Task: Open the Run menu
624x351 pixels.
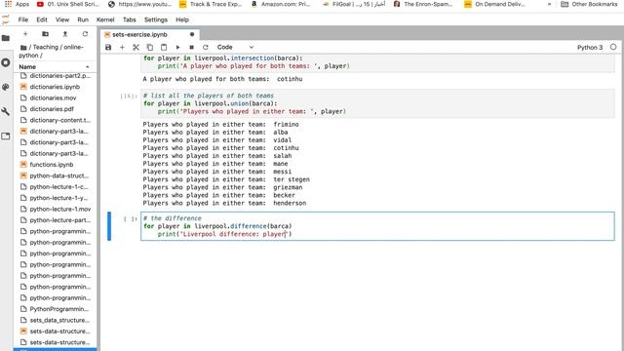Action: point(83,19)
